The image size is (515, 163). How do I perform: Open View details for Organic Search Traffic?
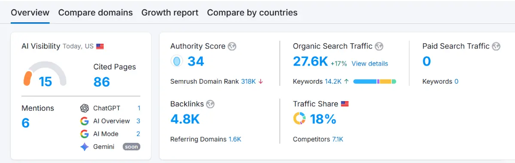pyautogui.click(x=370, y=63)
